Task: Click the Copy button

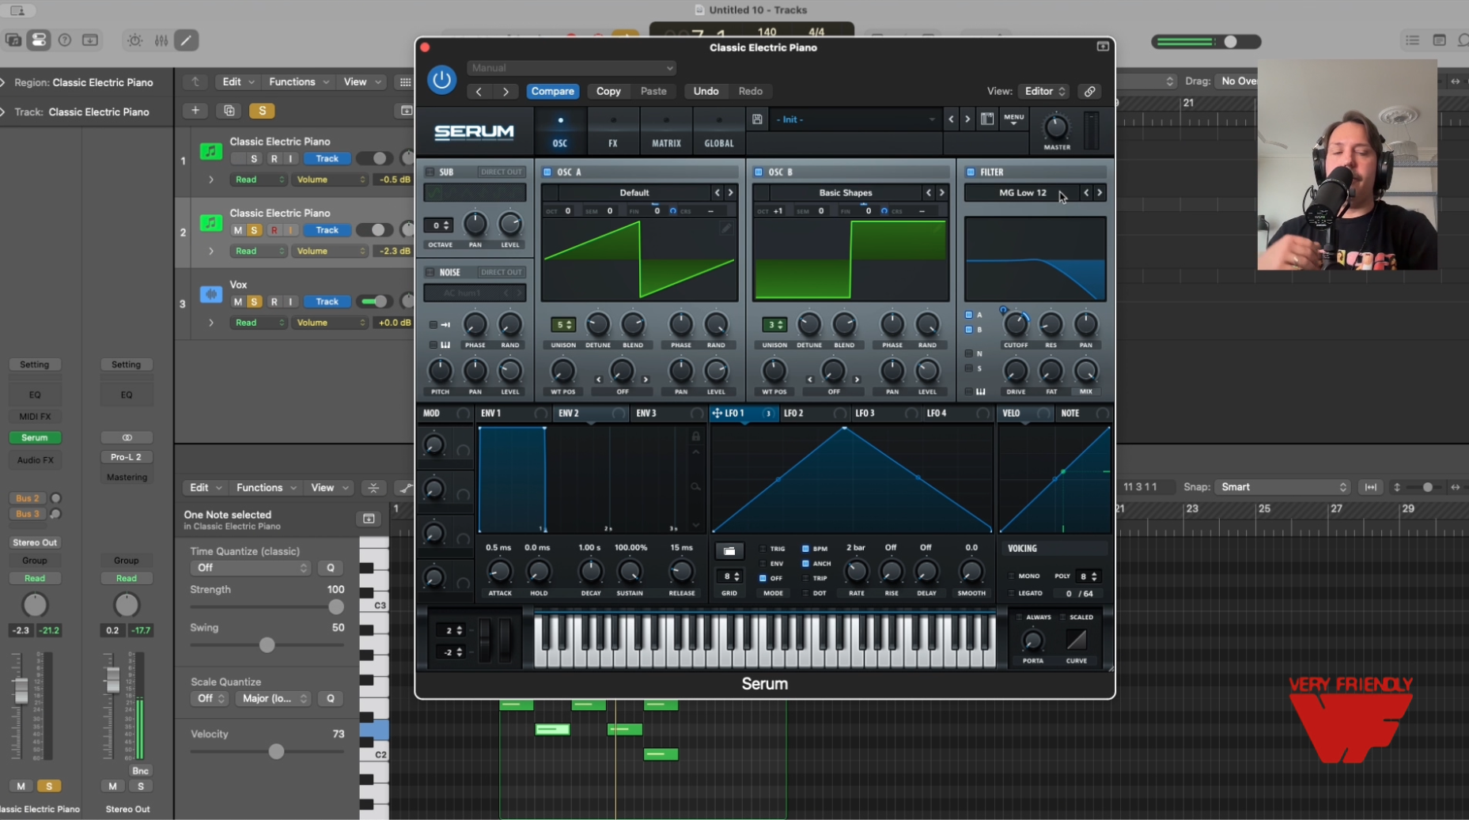Action: tap(608, 92)
